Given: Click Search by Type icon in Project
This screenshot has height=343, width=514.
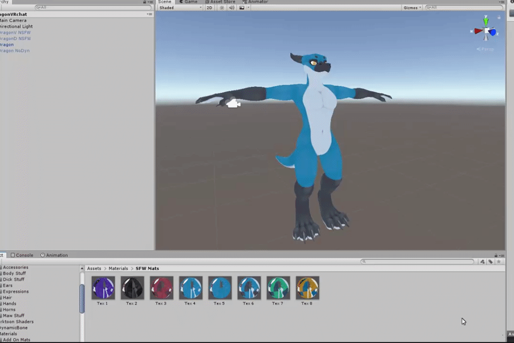Looking at the screenshot, I should [482, 261].
